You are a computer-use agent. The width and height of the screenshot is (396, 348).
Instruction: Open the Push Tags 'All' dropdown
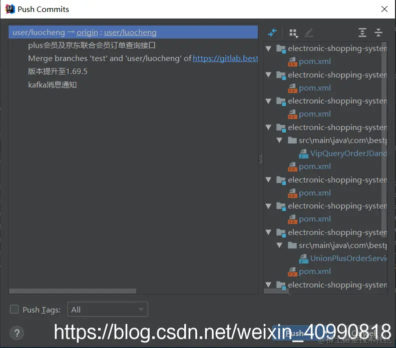point(108,309)
